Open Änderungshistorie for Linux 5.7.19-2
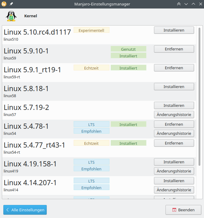This screenshot has width=204, height=218. pos(174,114)
